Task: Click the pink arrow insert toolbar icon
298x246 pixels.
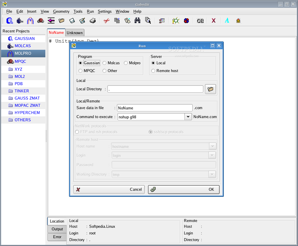Action: tap(51, 21)
